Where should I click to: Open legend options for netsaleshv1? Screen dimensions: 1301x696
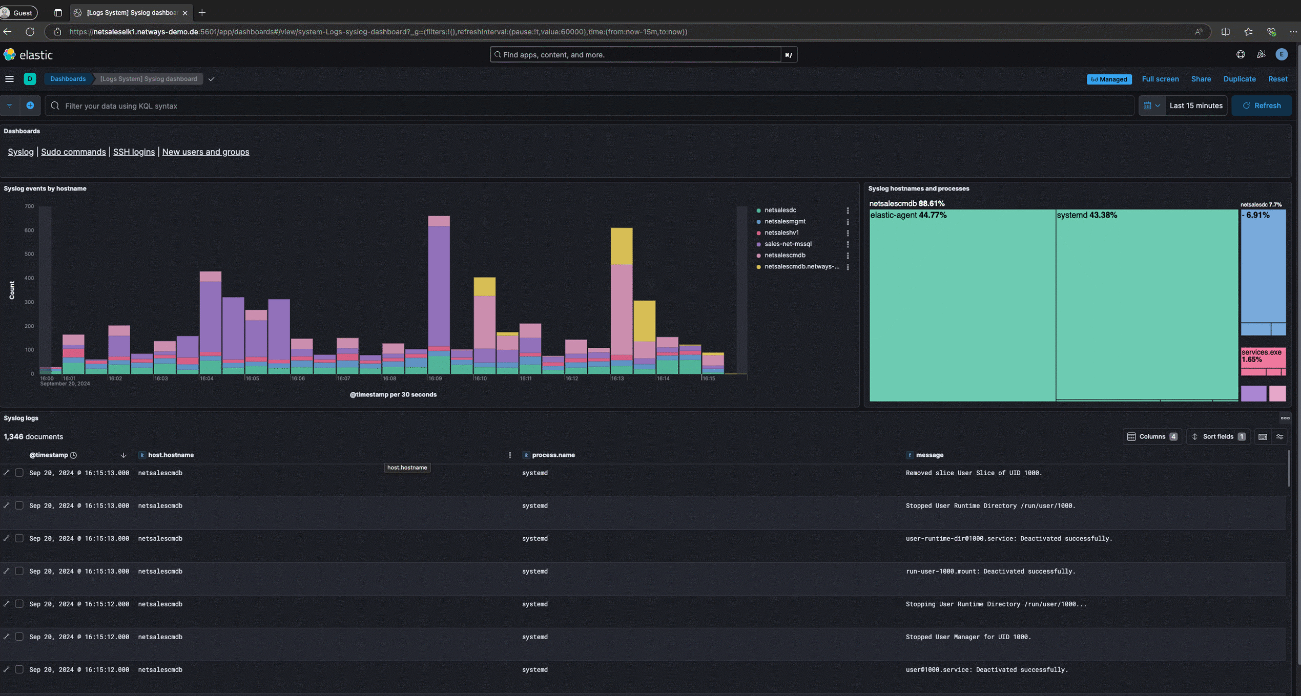point(848,233)
